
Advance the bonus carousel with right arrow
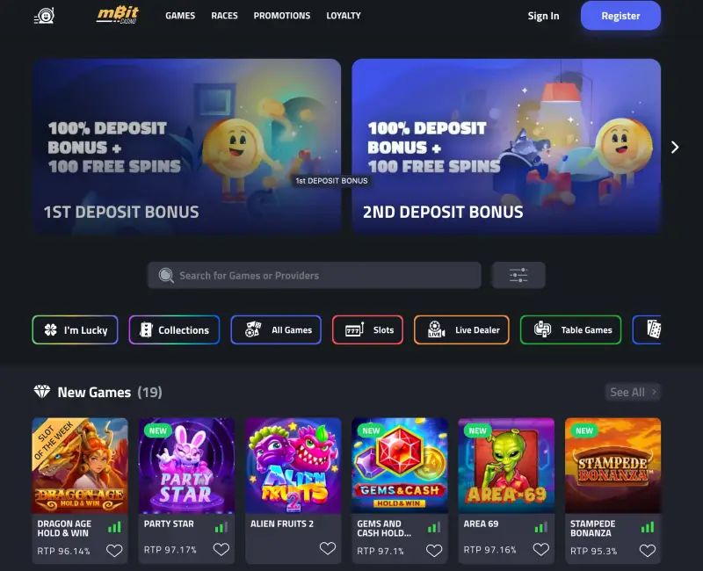(x=675, y=147)
